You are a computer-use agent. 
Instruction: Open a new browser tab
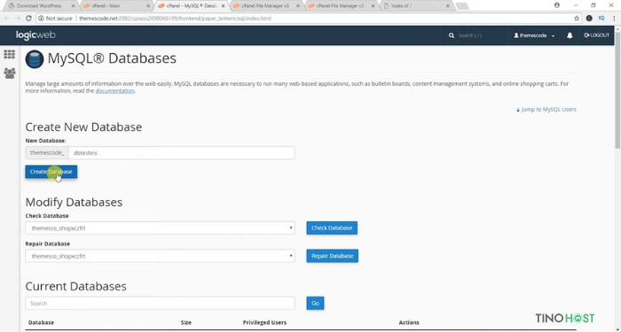click(462, 6)
